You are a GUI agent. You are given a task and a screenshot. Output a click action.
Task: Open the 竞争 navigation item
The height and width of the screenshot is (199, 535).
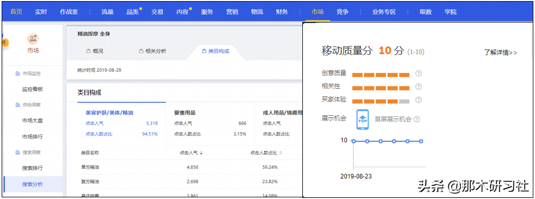pyautogui.click(x=342, y=12)
